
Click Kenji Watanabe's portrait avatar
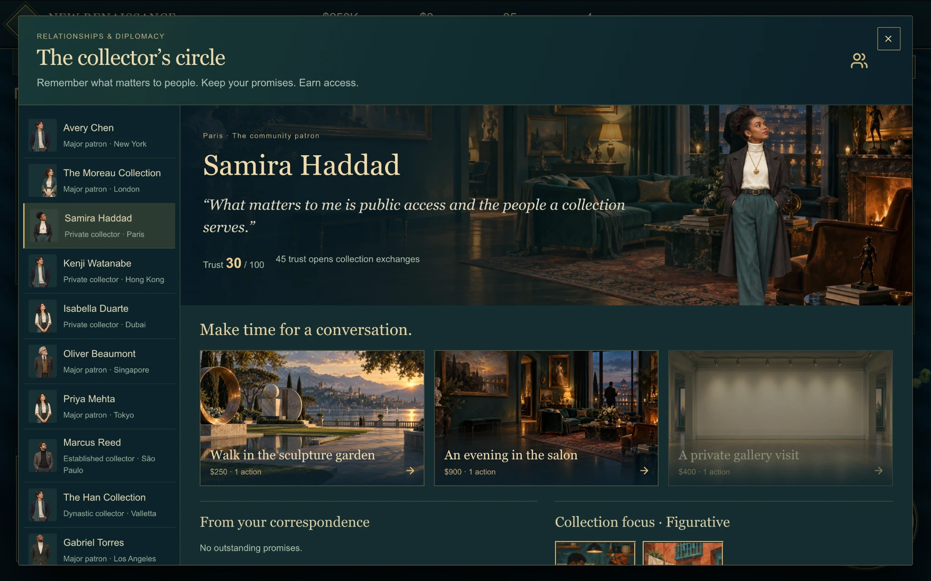click(43, 271)
